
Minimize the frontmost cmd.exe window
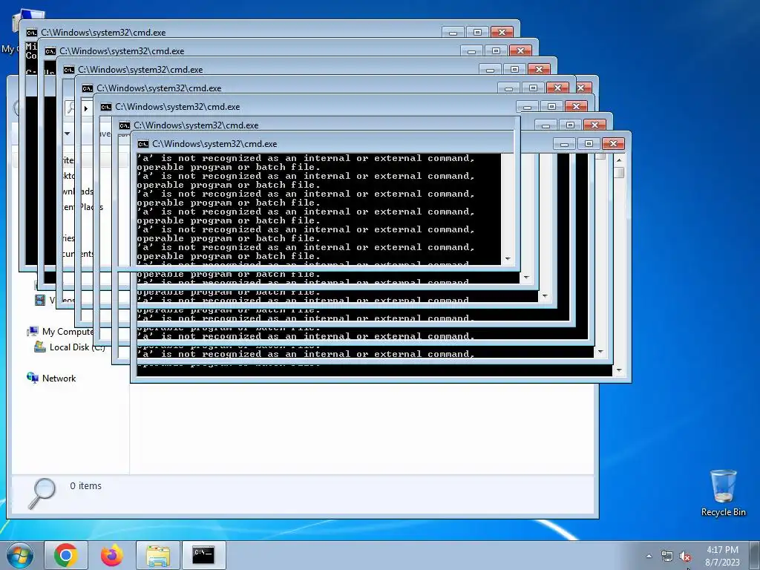[564, 144]
